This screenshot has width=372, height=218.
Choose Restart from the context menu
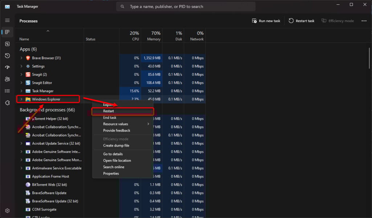[x=123, y=111]
